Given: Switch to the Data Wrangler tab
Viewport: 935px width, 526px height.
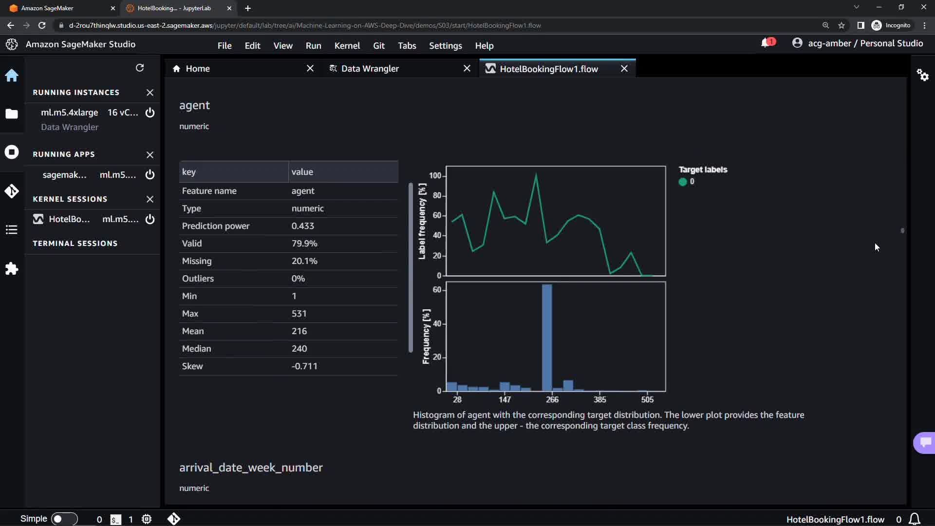Looking at the screenshot, I should tap(370, 69).
